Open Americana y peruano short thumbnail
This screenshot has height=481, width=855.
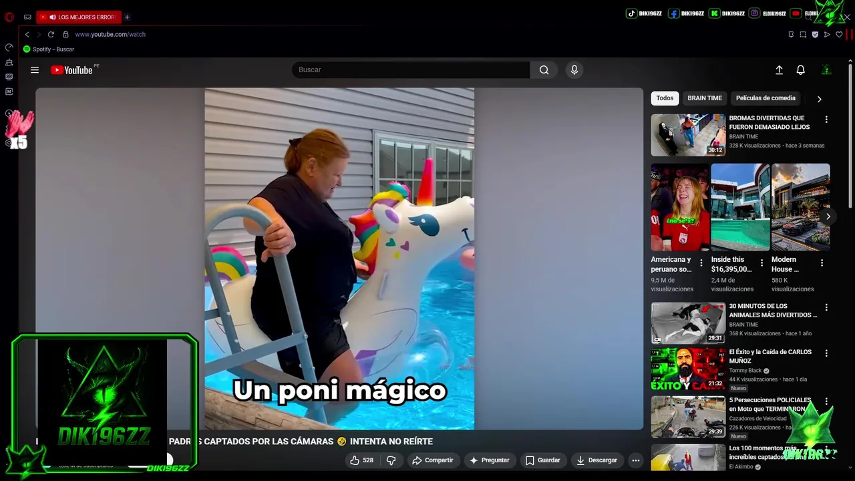681,207
